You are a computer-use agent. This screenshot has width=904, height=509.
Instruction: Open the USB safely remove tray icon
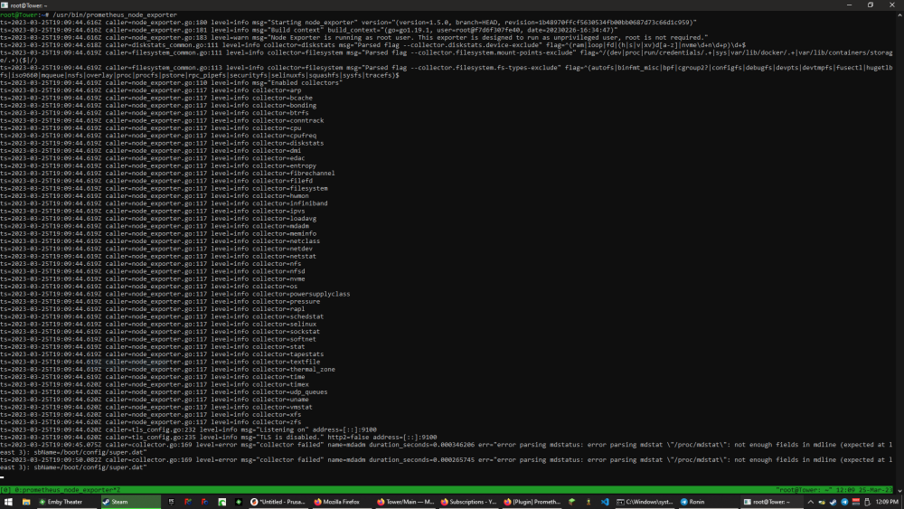point(867,502)
